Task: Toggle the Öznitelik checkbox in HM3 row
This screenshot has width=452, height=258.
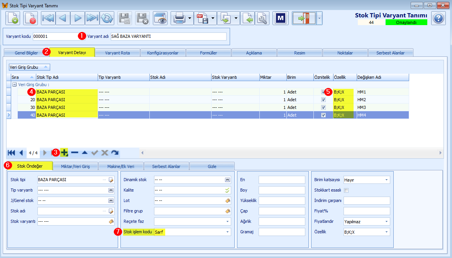Action: point(323,107)
